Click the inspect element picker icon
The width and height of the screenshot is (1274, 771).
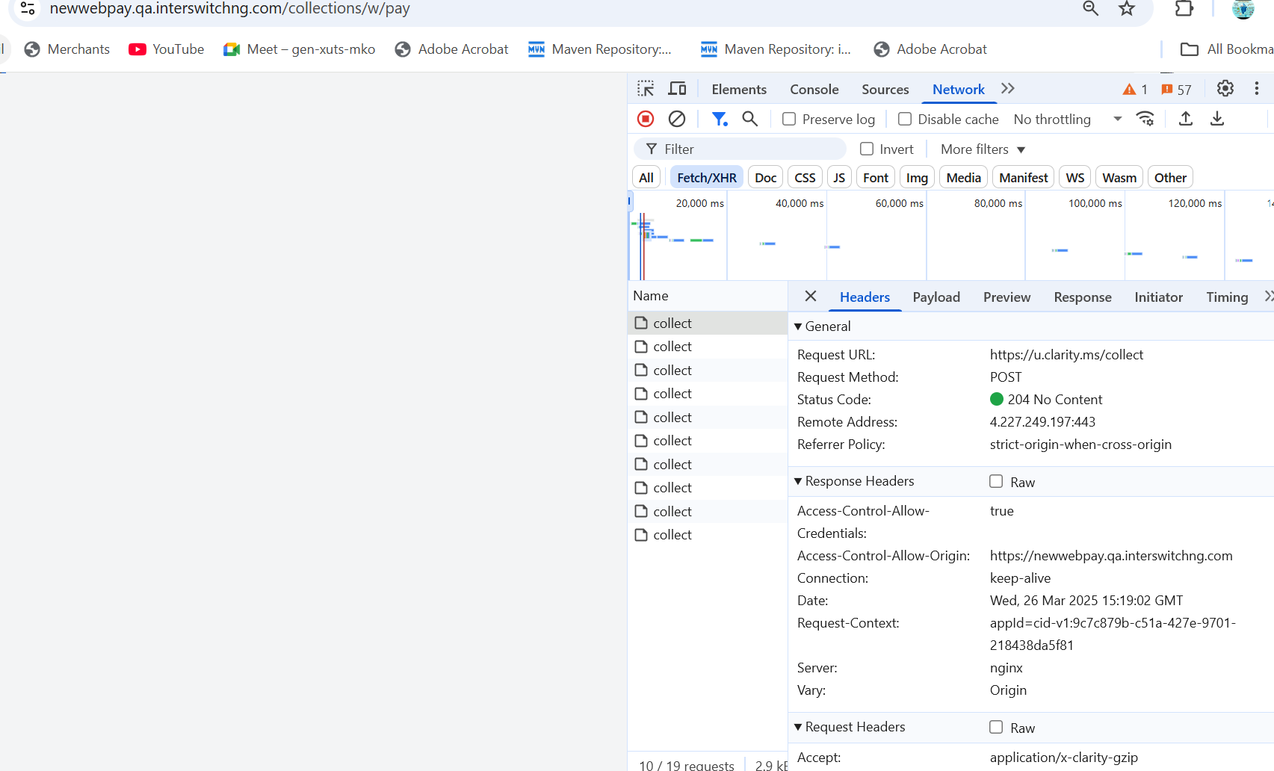(x=646, y=89)
